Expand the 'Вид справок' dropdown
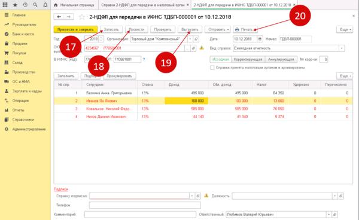This screenshot has height=220, width=359. [x=342, y=48]
